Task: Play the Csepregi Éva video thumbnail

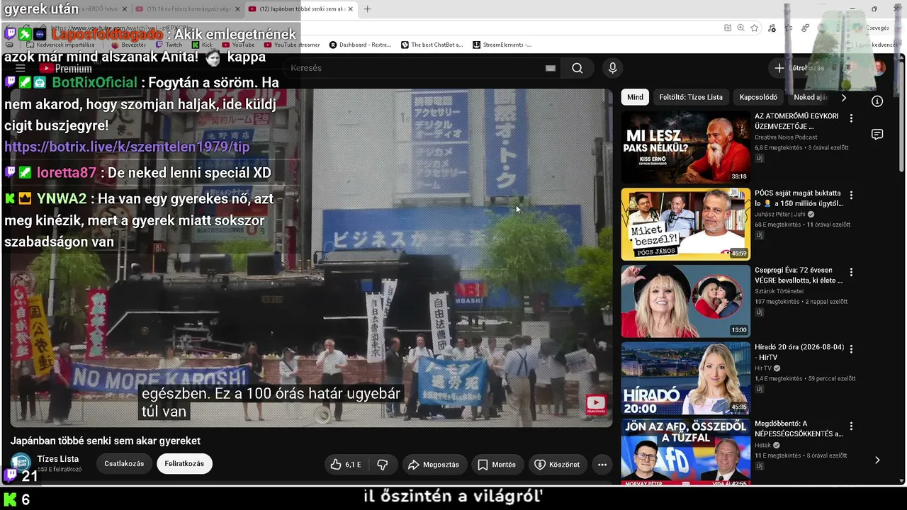Action: tap(686, 301)
